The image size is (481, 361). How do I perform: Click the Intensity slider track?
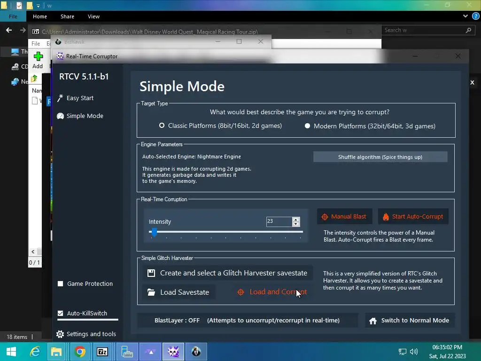tap(226, 232)
